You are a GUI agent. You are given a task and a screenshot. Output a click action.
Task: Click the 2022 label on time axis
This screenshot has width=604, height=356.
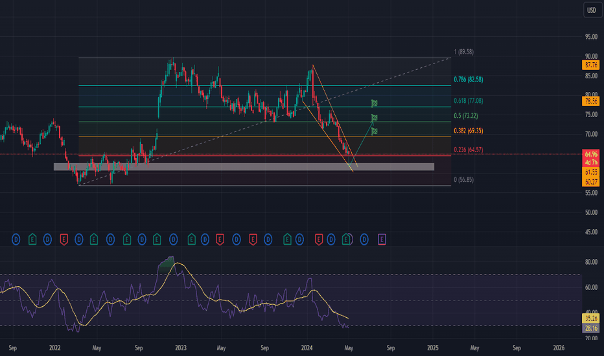tap(54, 348)
